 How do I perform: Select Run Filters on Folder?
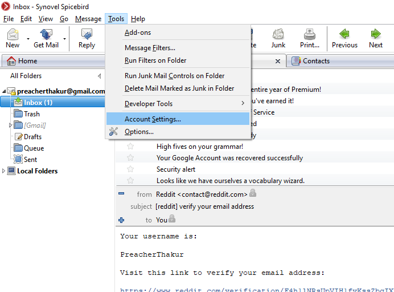178,60
